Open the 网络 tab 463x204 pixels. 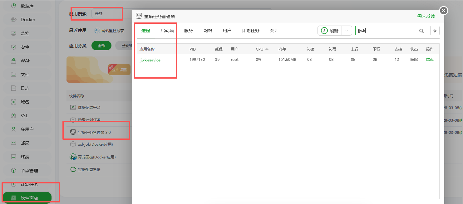208,31
